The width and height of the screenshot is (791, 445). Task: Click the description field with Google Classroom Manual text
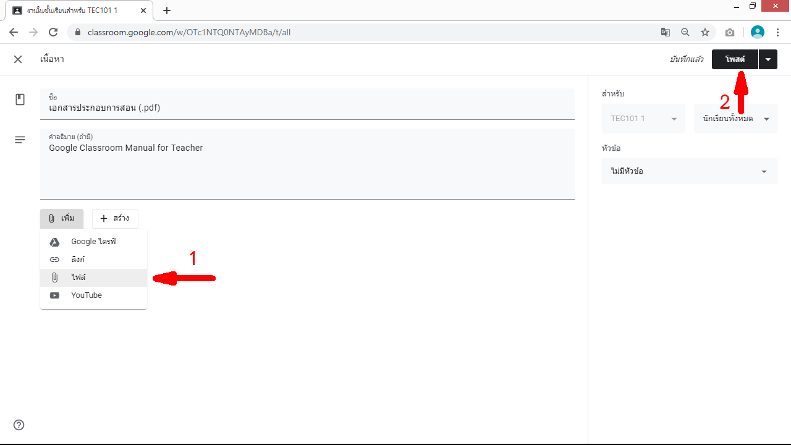[x=307, y=164]
